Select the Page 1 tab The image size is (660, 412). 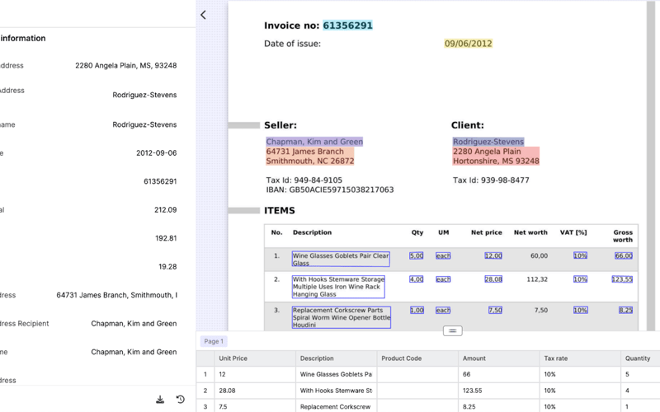(214, 341)
